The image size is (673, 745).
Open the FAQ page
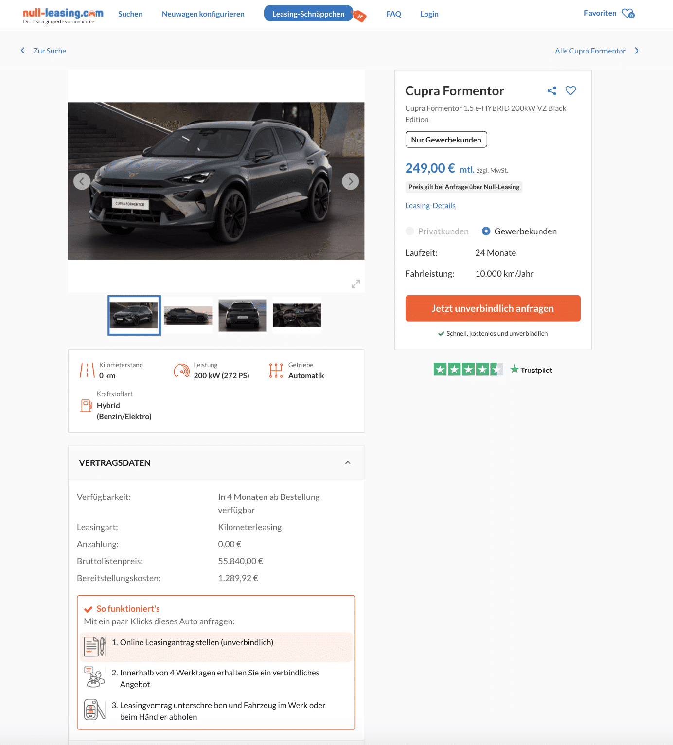(394, 14)
